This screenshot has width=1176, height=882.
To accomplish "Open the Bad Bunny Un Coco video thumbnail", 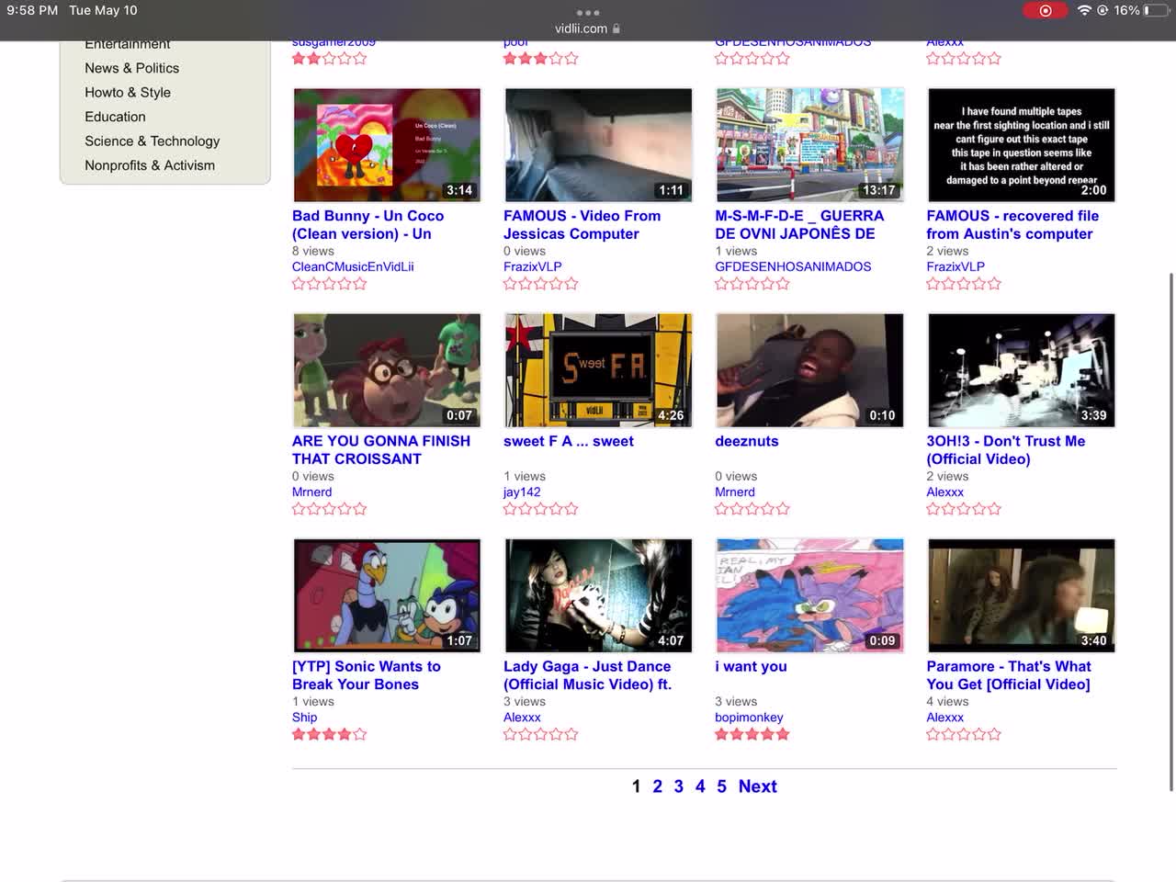I will point(387,145).
